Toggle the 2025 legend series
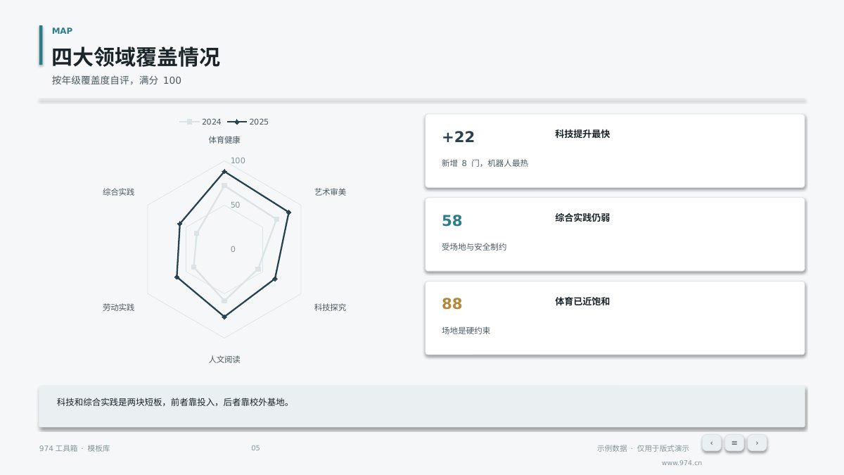This screenshot has height=475, width=844. coord(248,122)
